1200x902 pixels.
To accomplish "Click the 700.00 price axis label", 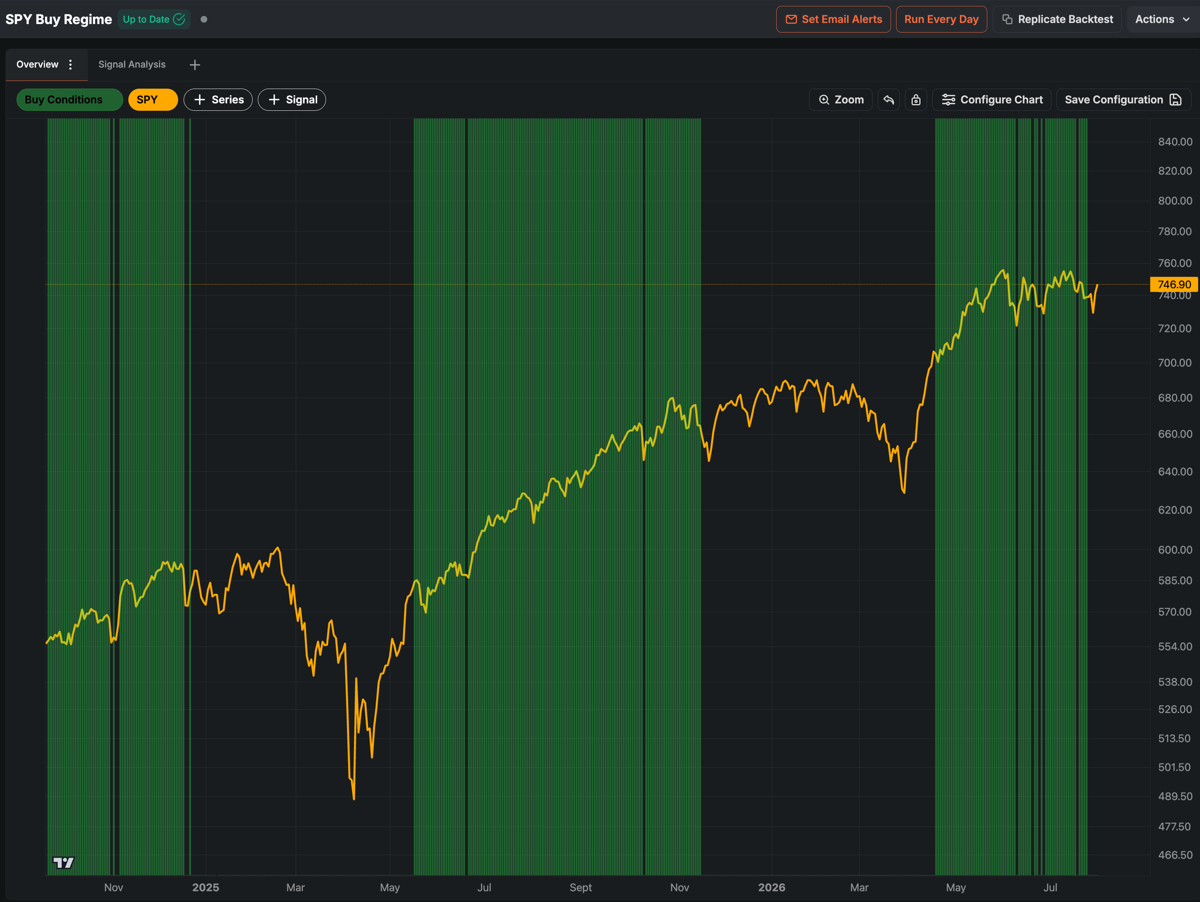I will coord(1175,363).
